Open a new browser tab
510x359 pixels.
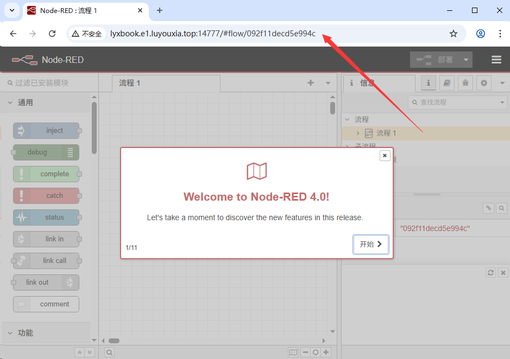click(159, 10)
